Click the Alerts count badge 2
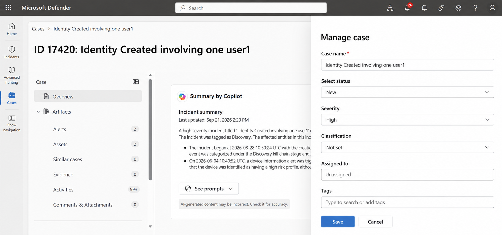Viewport: 502px width, 235px height. point(135,129)
